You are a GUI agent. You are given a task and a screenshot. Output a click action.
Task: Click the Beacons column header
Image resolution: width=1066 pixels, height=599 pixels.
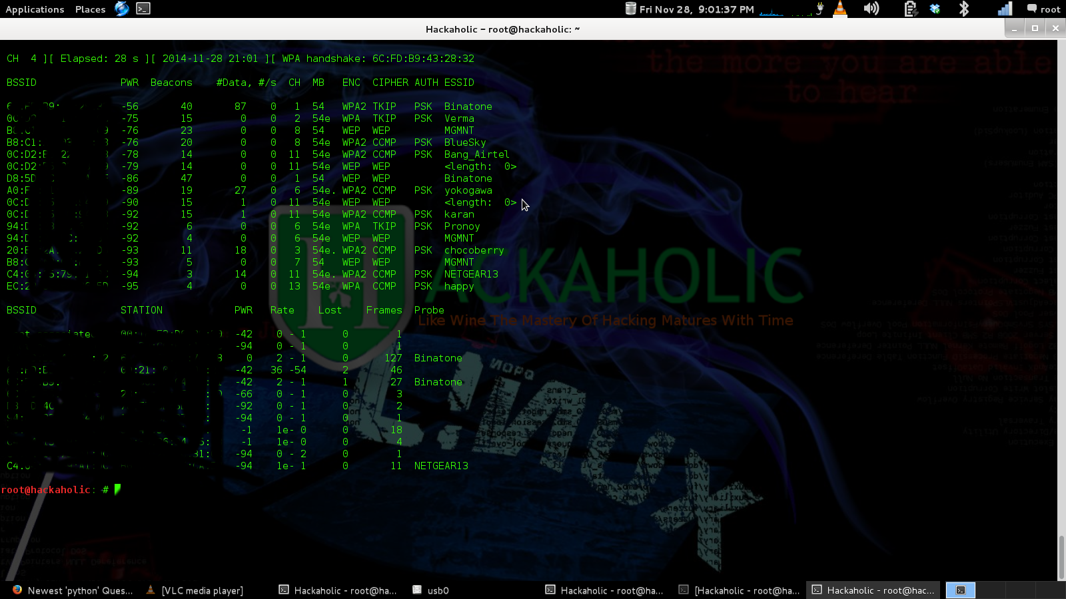tap(171, 83)
